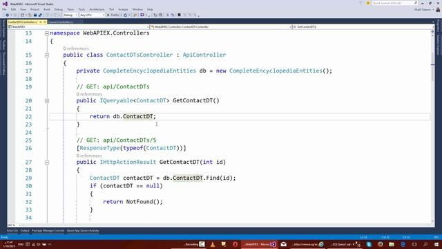The width and height of the screenshot is (442, 249).
Task: Click 0 references above IQueryable GetContactDT
Action: (x=89, y=94)
